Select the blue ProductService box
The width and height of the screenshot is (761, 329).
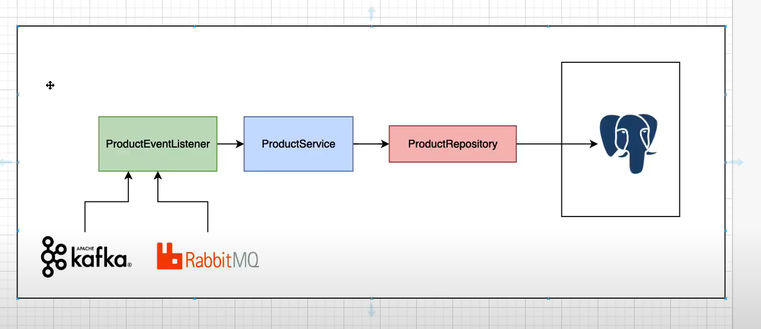pos(298,144)
